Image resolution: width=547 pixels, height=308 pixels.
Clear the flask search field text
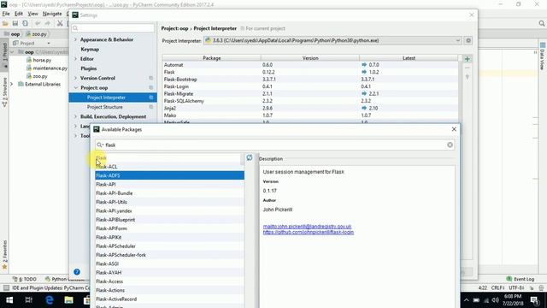click(450, 145)
